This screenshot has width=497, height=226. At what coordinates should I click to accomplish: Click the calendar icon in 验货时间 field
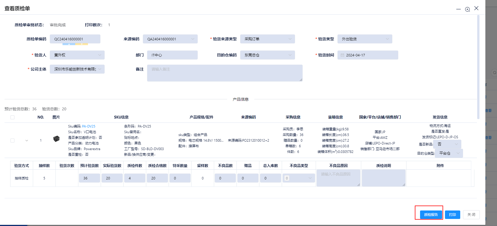click(x=342, y=55)
